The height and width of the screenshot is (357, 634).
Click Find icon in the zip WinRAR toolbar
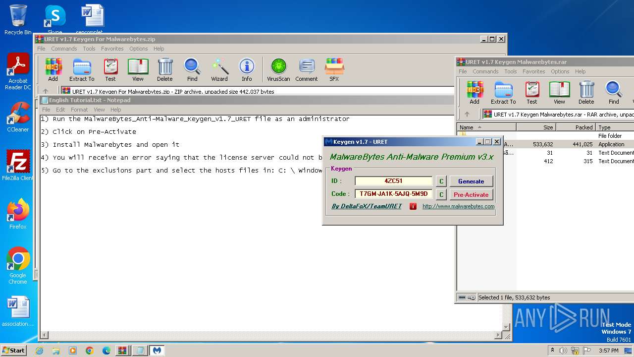pos(192,70)
